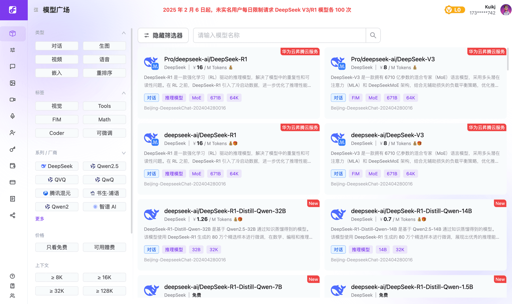Viewport: 512px width, 304px height.
Task: Toggle the 对话 type filter
Action: pos(57,46)
